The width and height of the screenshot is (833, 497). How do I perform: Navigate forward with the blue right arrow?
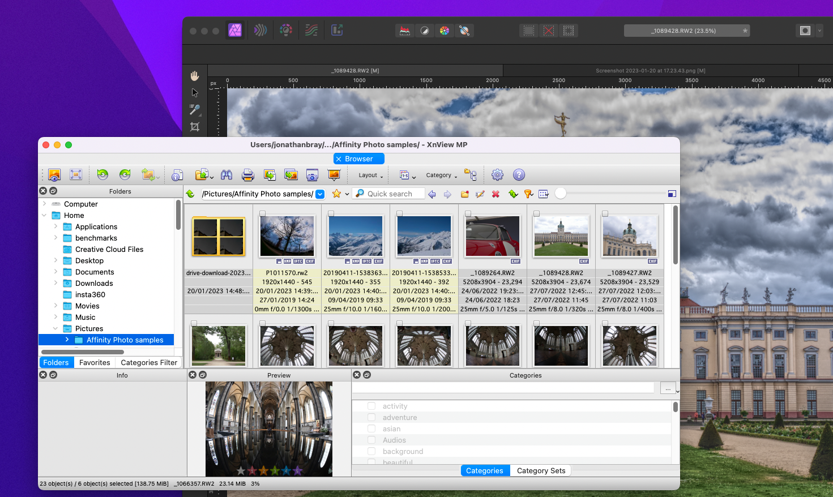(x=447, y=194)
